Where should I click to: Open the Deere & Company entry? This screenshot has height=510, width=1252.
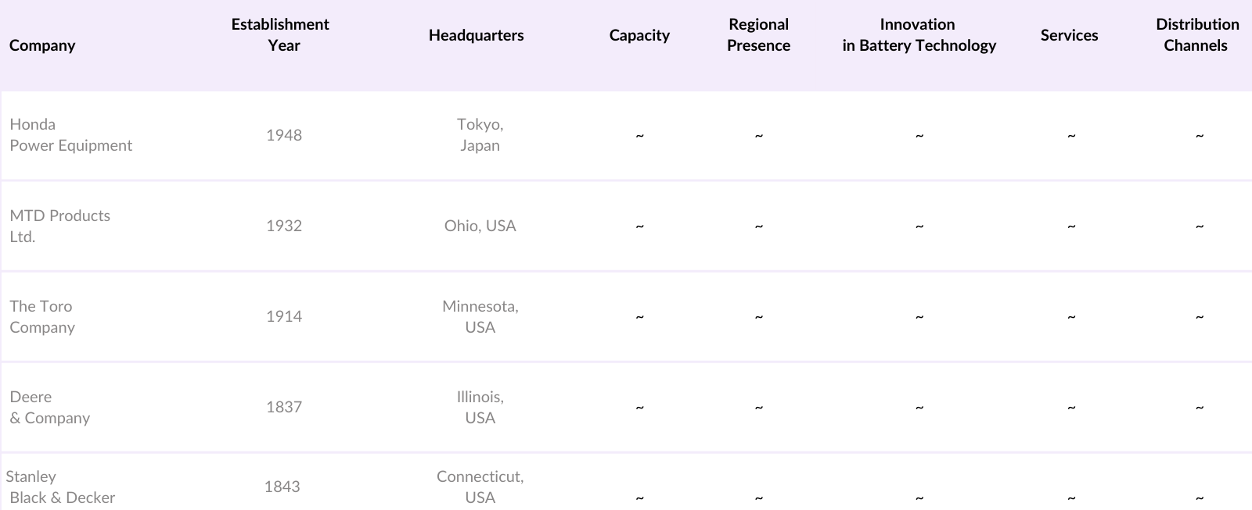click(x=49, y=407)
